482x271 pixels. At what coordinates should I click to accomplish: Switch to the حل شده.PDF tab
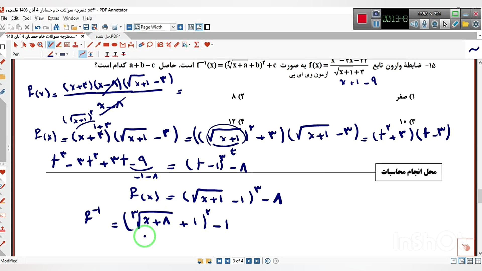tap(108, 36)
